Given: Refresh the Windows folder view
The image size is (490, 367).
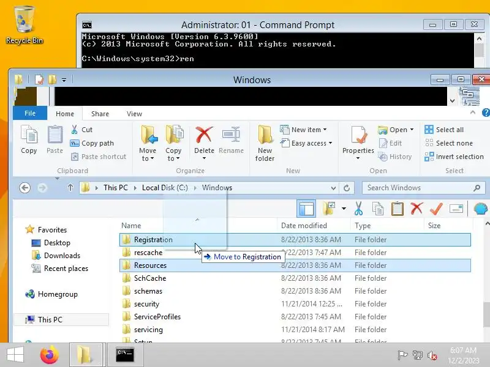Looking at the screenshot, I should click(x=347, y=188).
